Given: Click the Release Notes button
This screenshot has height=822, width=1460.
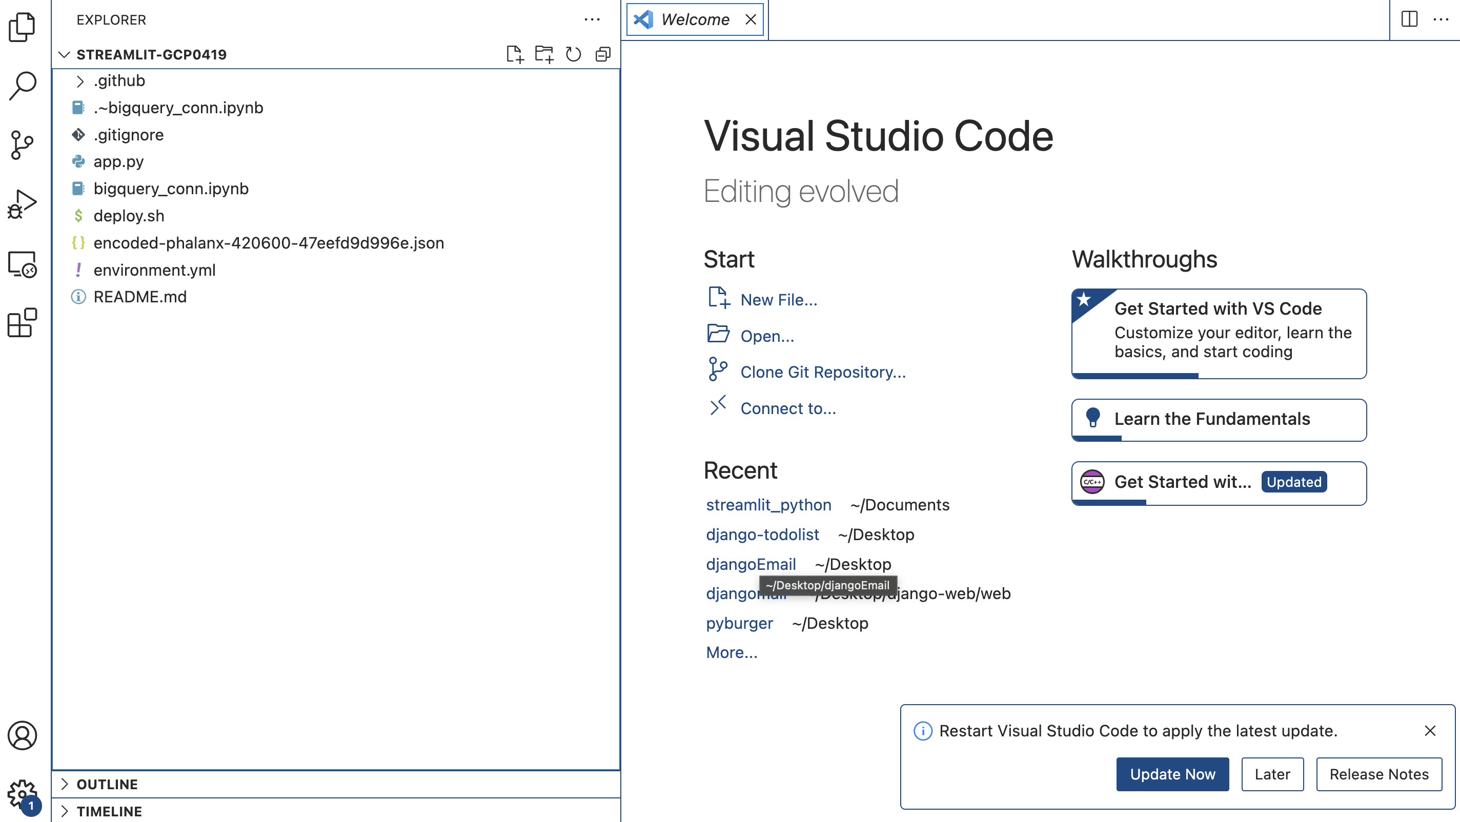Looking at the screenshot, I should [x=1378, y=774].
